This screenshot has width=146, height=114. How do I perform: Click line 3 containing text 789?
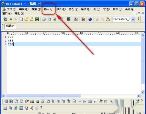click(x=11, y=44)
